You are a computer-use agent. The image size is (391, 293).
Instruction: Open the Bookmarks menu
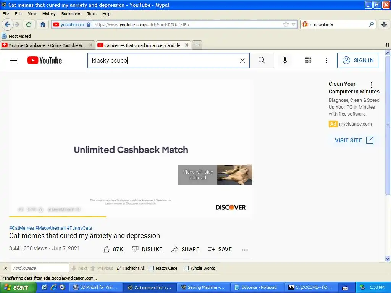coord(71,14)
